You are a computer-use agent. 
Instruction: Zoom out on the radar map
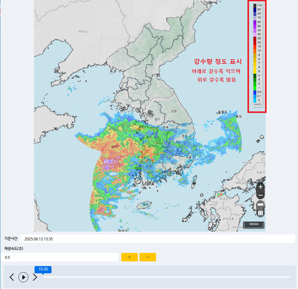point(260,195)
